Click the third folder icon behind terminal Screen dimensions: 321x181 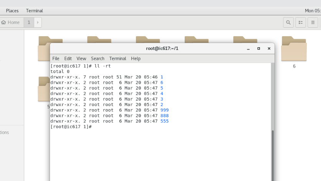point(148,40)
